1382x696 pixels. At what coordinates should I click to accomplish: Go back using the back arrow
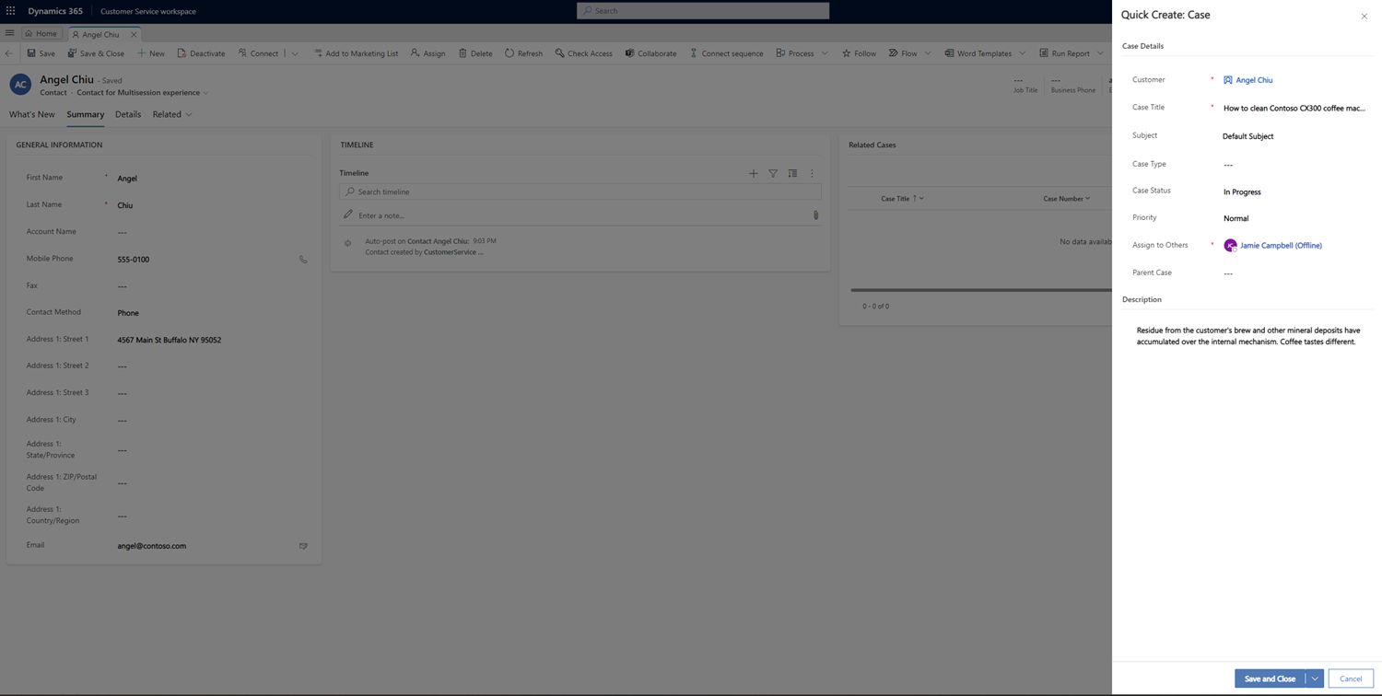point(9,53)
